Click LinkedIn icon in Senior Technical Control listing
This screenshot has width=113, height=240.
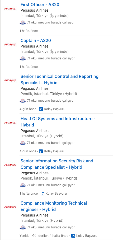(41, 109)
